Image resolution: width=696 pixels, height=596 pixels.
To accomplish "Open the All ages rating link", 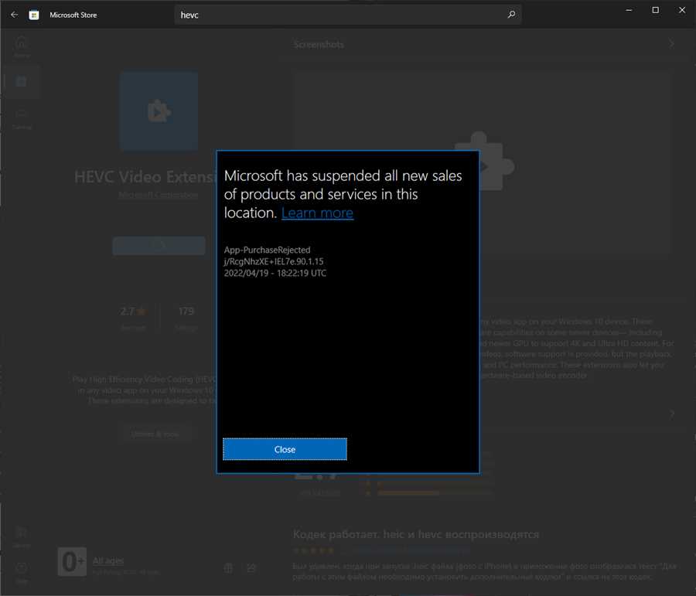I will coord(108,560).
